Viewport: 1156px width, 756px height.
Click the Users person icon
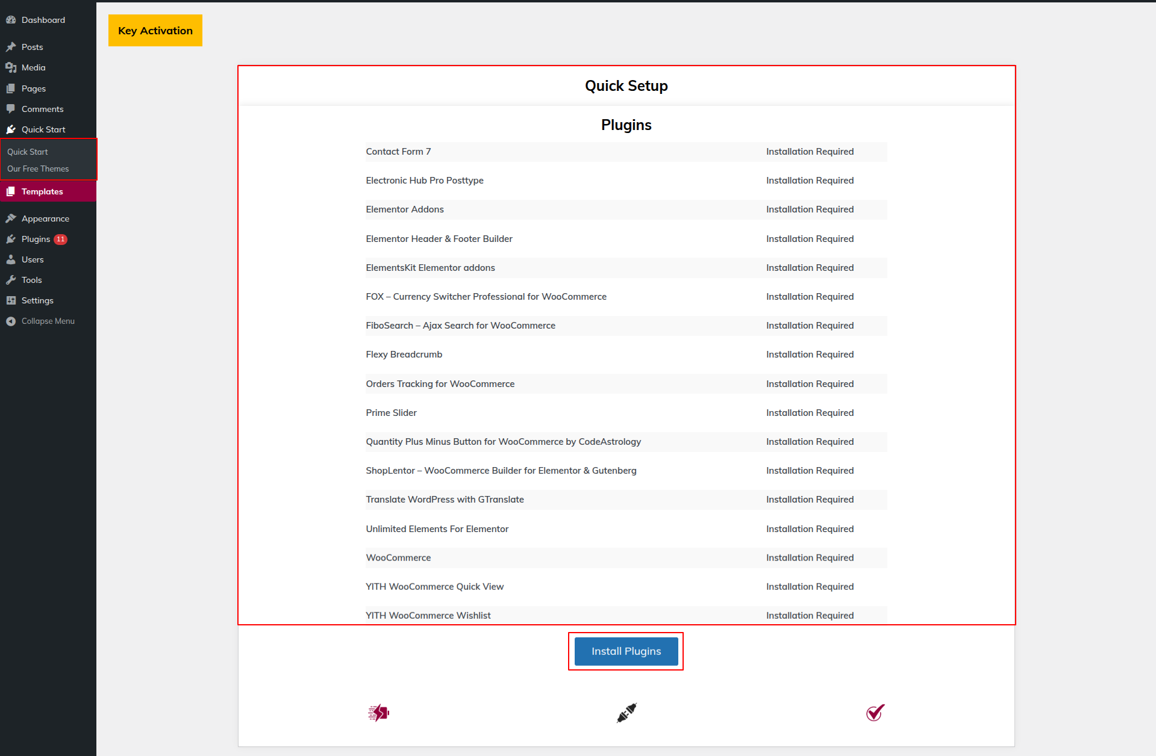click(x=11, y=259)
